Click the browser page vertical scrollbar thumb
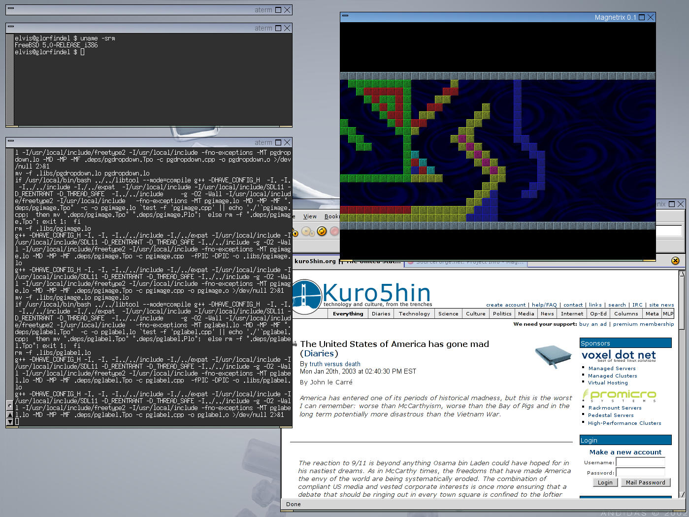Image resolution: width=689 pixels, height=517 pixels. (682, 302)
